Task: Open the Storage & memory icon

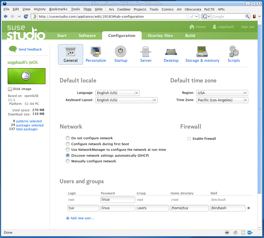Action: [202, 52]
